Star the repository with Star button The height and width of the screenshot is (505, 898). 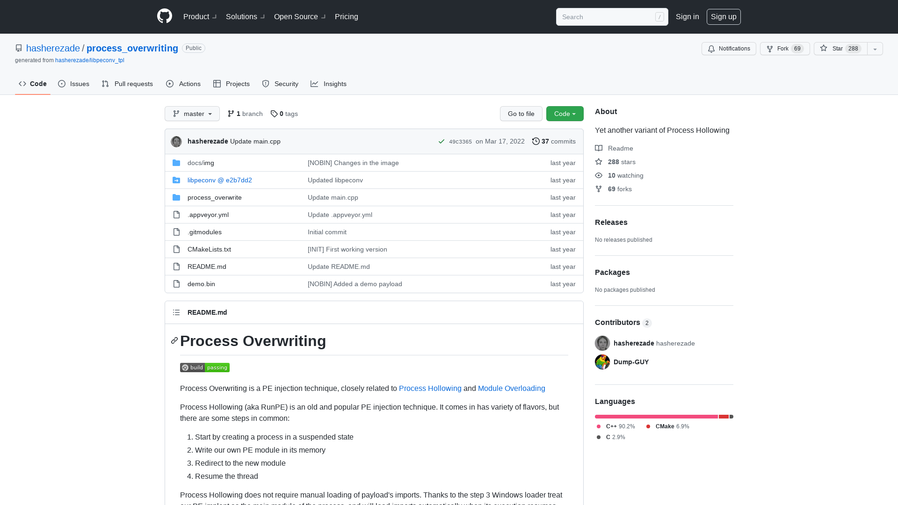pos(840,49)
